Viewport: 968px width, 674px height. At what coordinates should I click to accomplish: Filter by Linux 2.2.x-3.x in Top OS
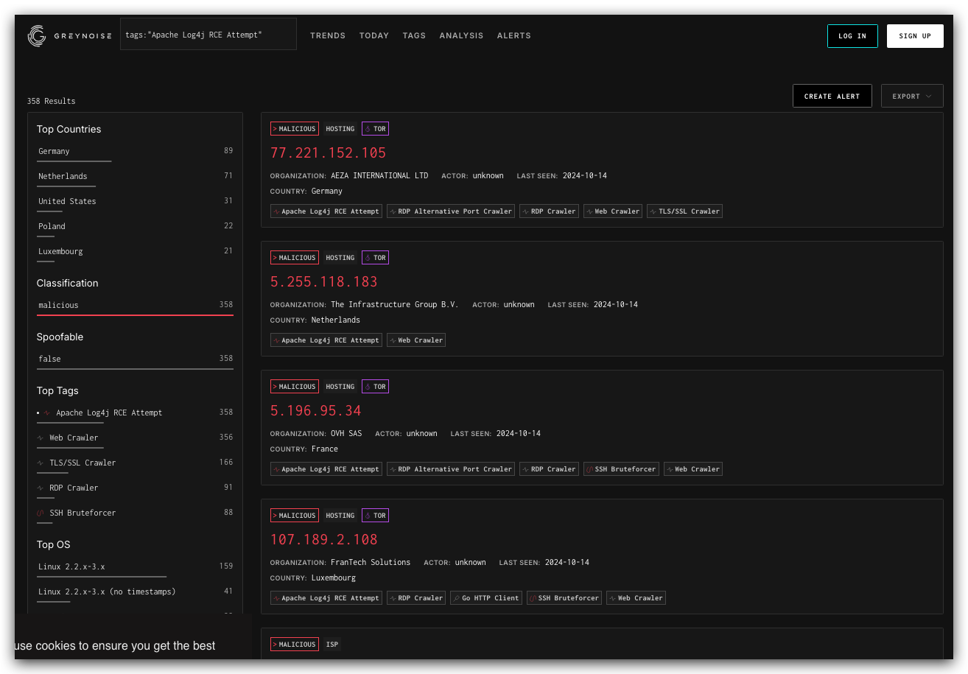point(136,567)
